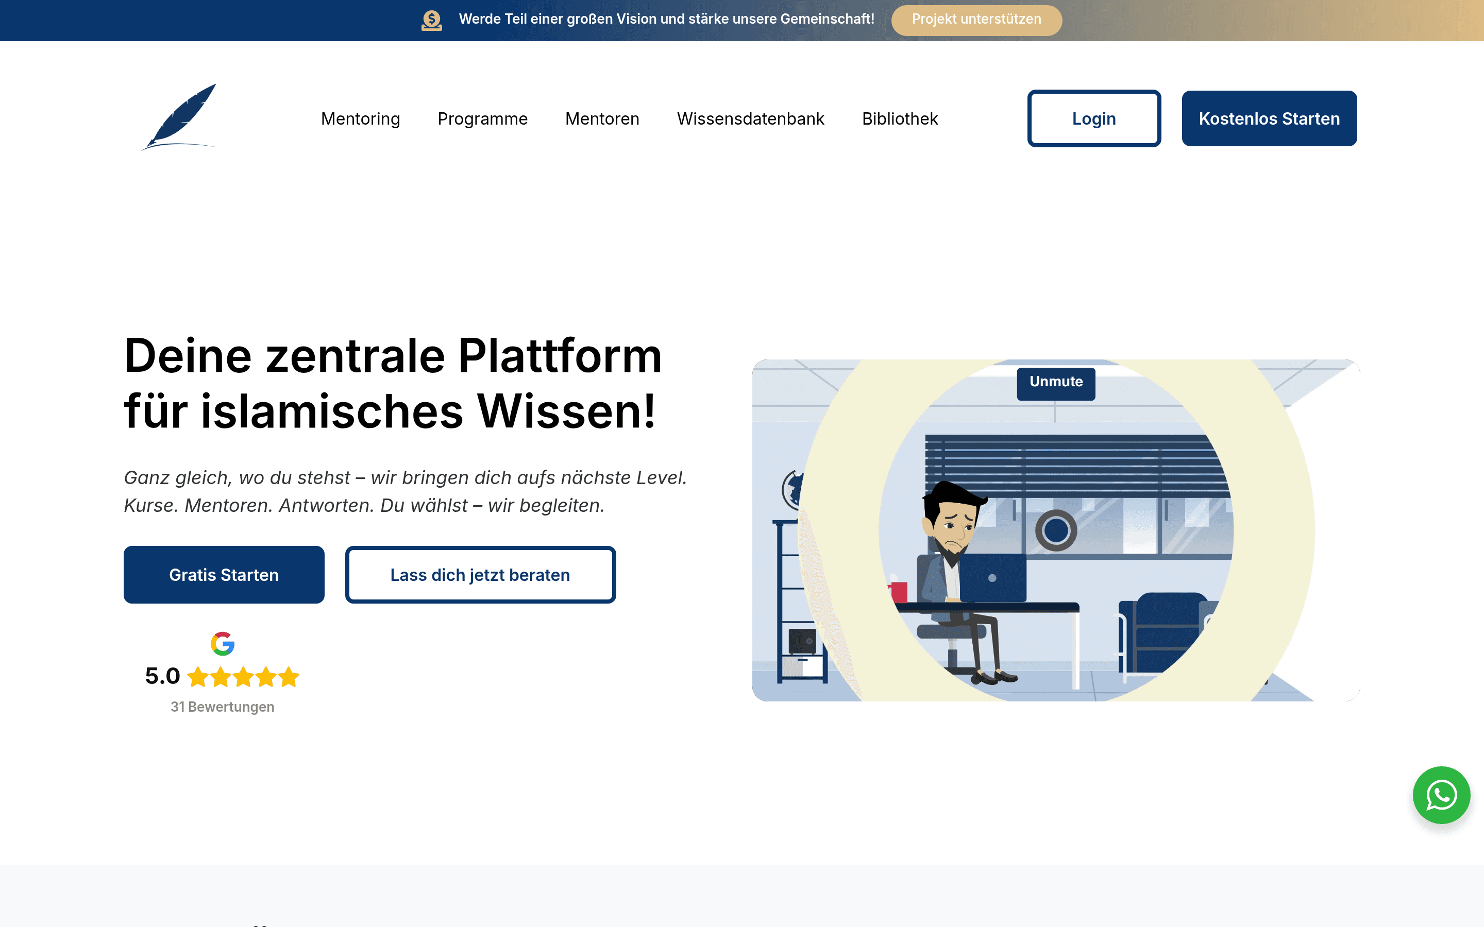Viewport: 1484px width, 927px height.
Task: Click Lass dich jetzt beraten
Action: [480, 574]
